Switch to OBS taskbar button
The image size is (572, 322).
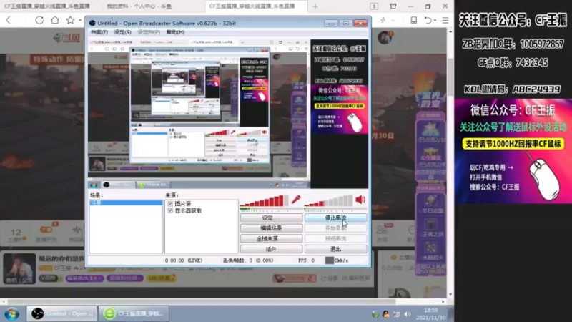[61, 313]
